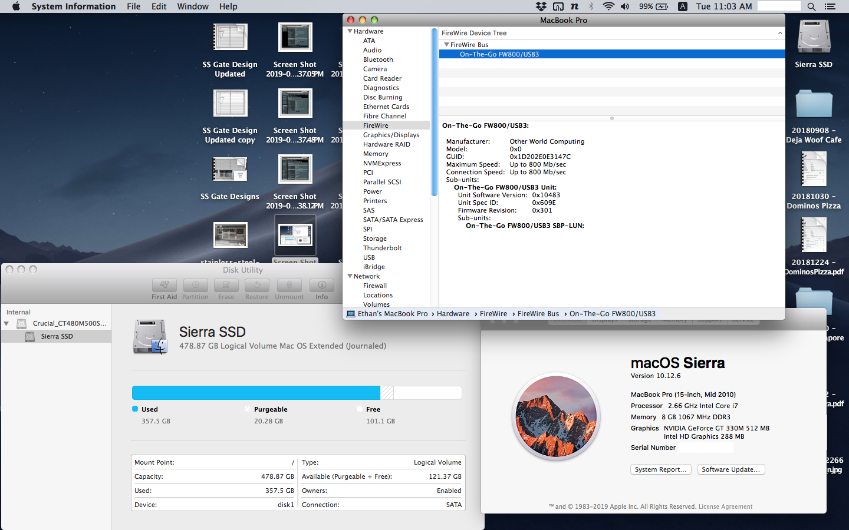Click the Bluetooth menu bar icon

coord(591,6)
